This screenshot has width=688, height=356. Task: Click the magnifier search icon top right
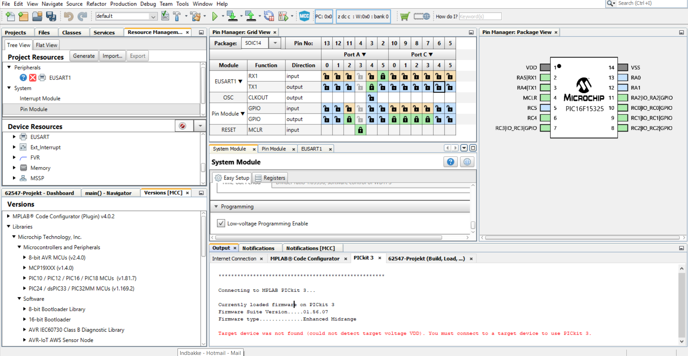pyautogui.click(x=609, y=3)
